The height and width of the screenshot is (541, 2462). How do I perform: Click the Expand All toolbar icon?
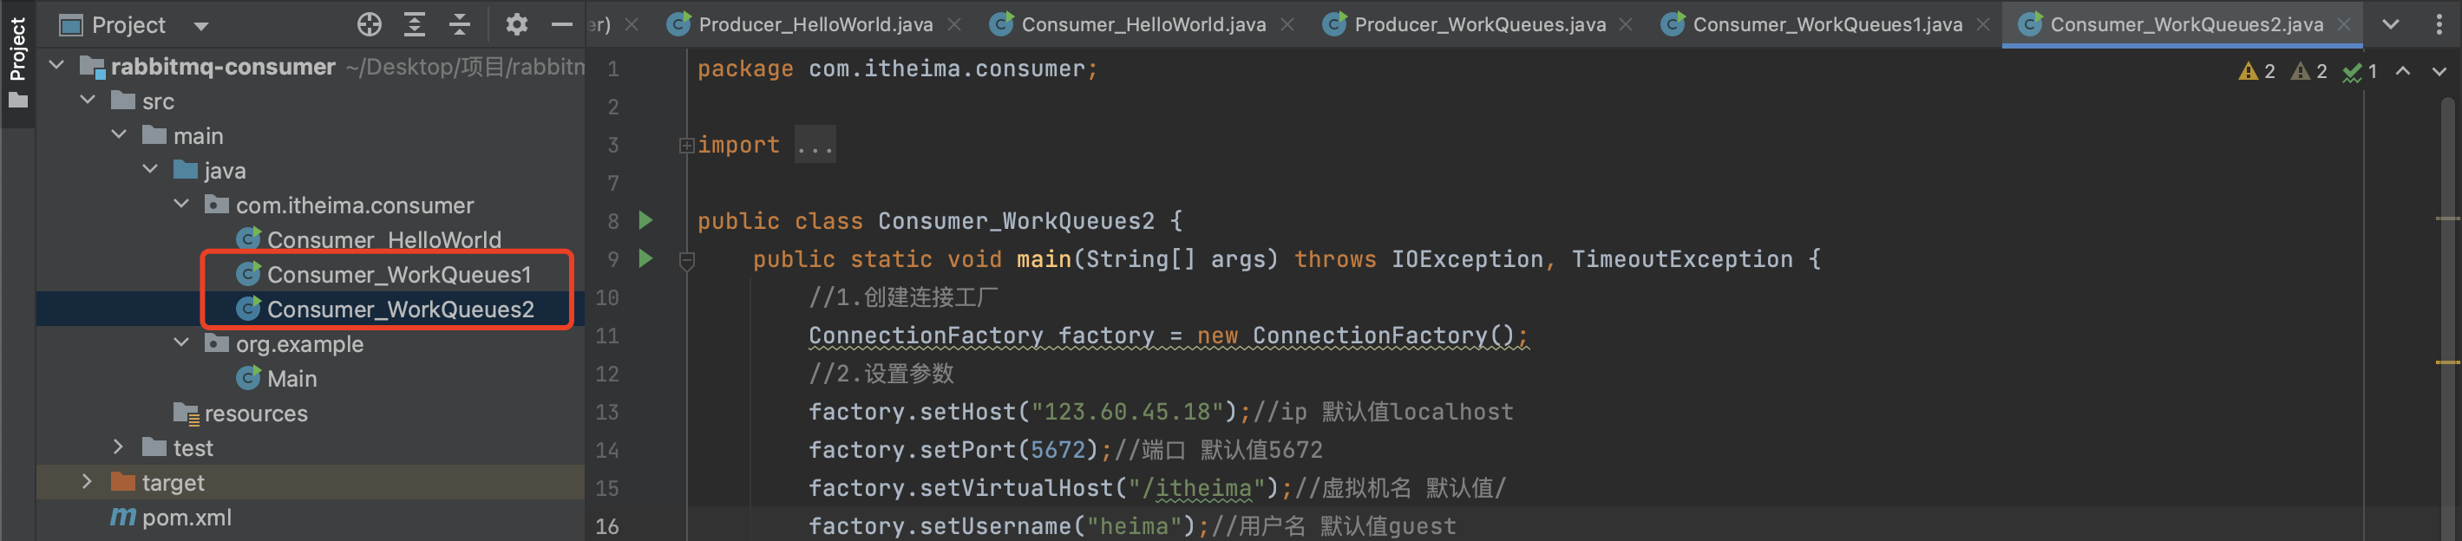coord(414,25)
